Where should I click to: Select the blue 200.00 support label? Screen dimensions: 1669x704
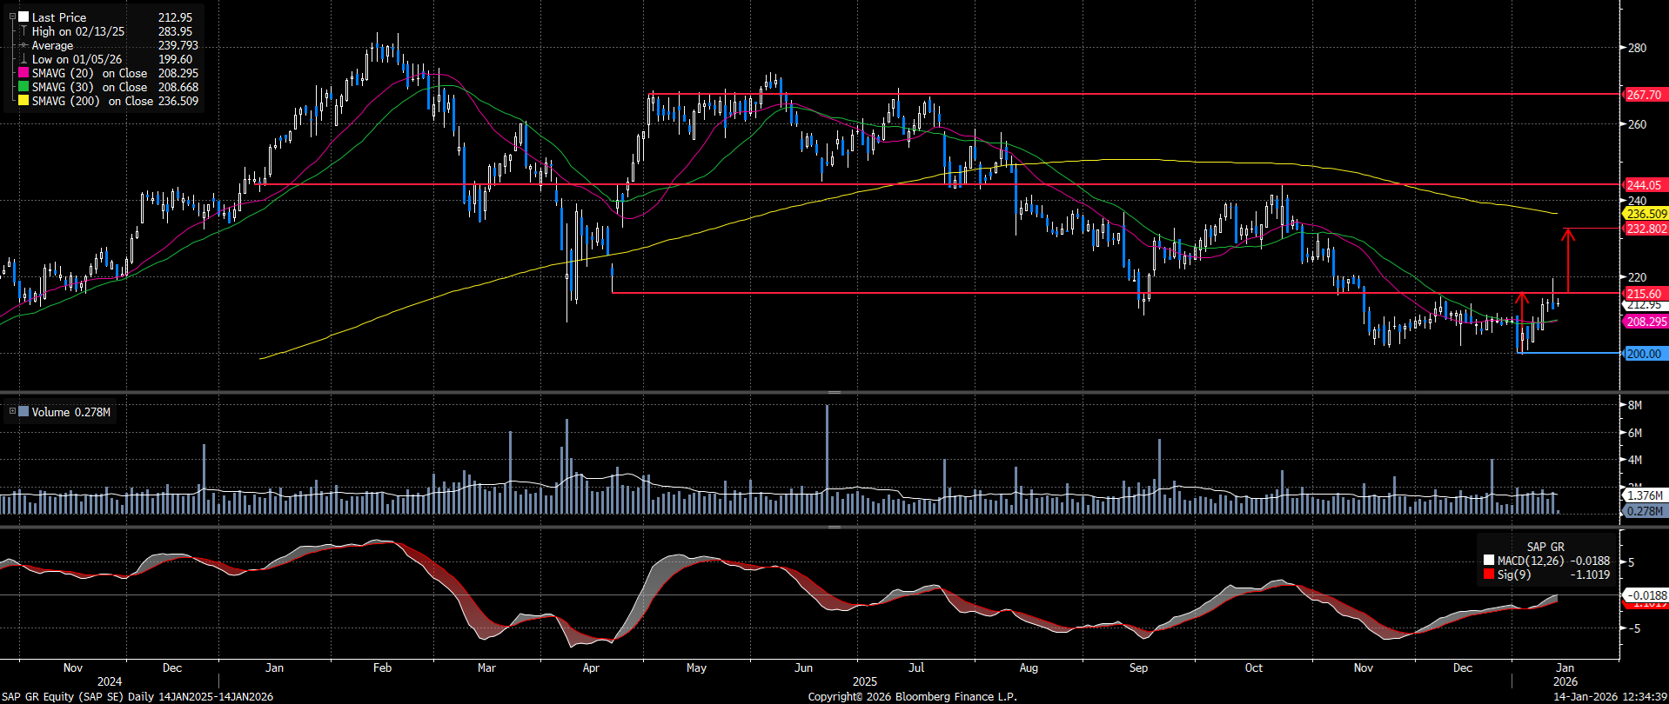pyautogui.click(x=1643, y=354)
